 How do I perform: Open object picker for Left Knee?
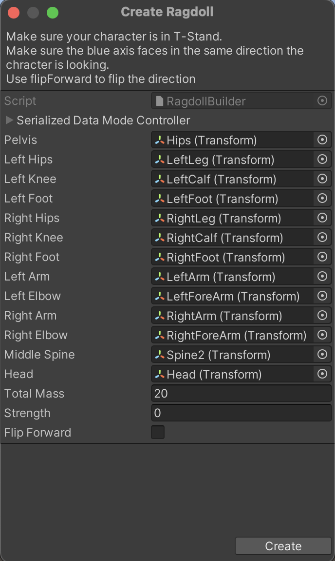tap(322, 179)
